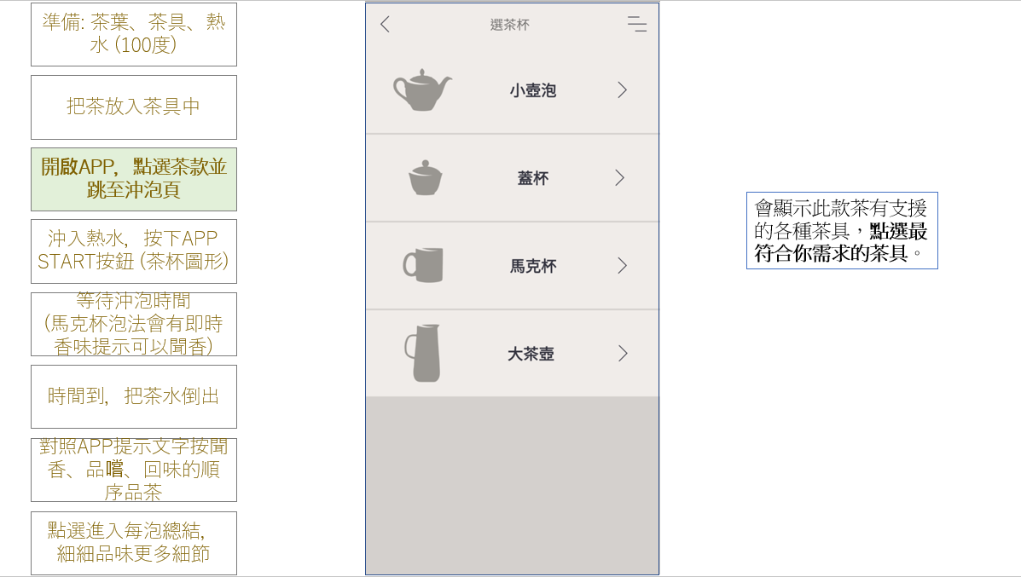
Task: Pick the 馬克杯 option label
Action: (533, 266)
